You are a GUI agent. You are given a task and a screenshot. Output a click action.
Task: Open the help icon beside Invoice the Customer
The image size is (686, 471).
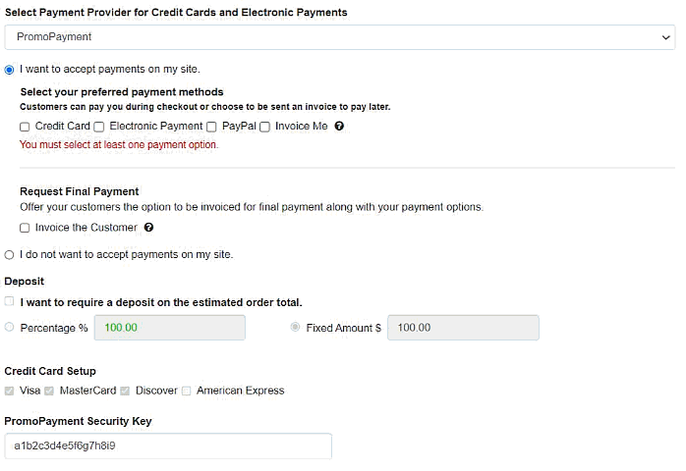[148, 228]
